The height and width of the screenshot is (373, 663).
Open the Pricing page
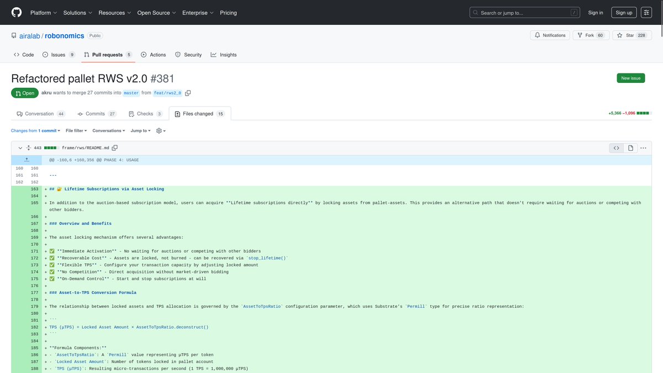point(228,13)
